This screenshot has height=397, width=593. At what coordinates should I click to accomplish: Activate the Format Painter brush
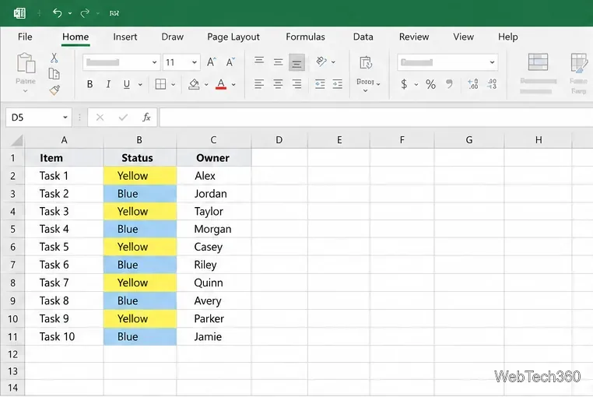(54, 90)
